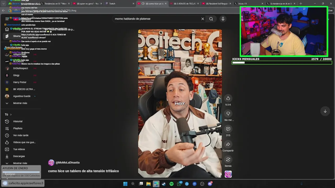Open the YouTube hamburger guide menu
The image size is (335, 188).
point(7,19)
